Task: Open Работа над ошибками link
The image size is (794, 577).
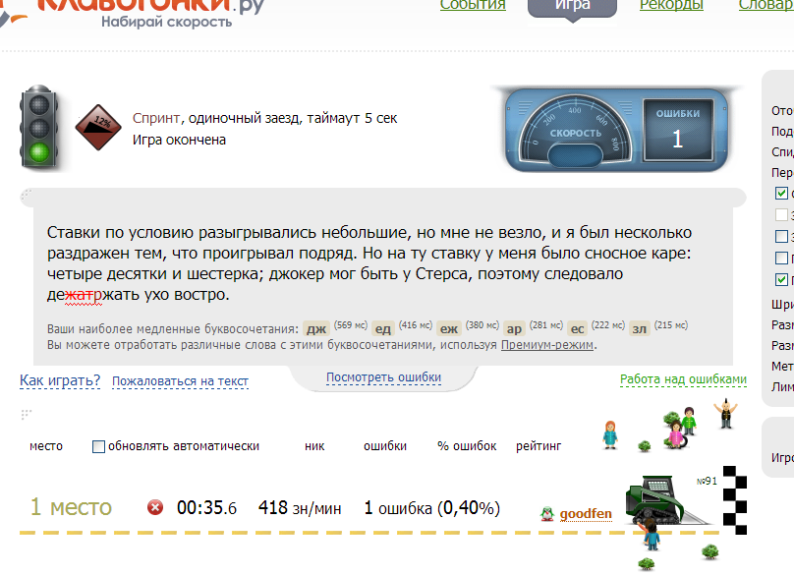Action: click(683, 378)
